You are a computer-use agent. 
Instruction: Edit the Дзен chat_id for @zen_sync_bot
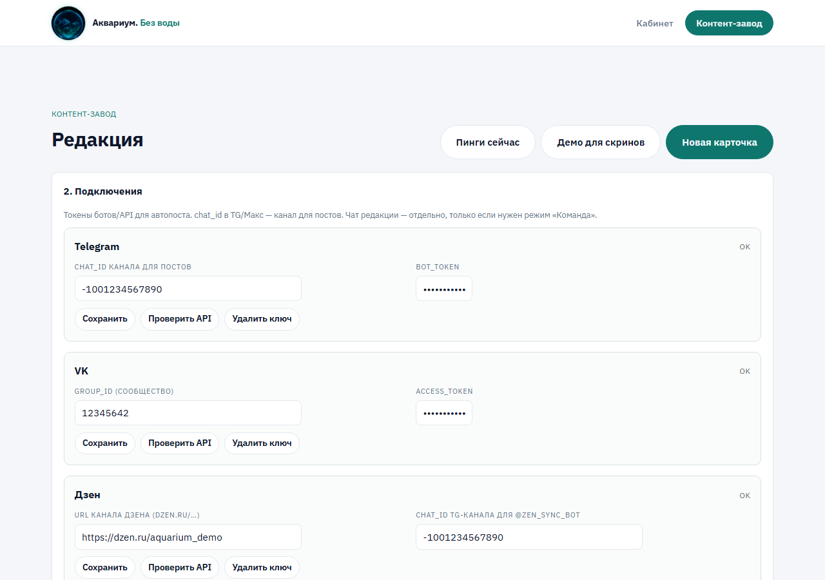pos(529,537)
